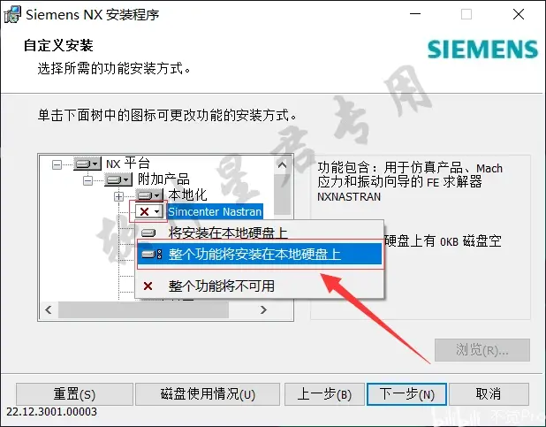Click the hard drive icon for 将安装在本地硬盘上
546x427 pixels.
click(148, 233)
